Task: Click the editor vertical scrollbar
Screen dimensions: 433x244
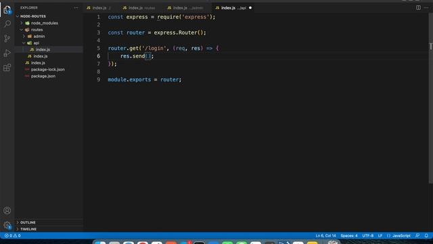Action: (430, 98)
